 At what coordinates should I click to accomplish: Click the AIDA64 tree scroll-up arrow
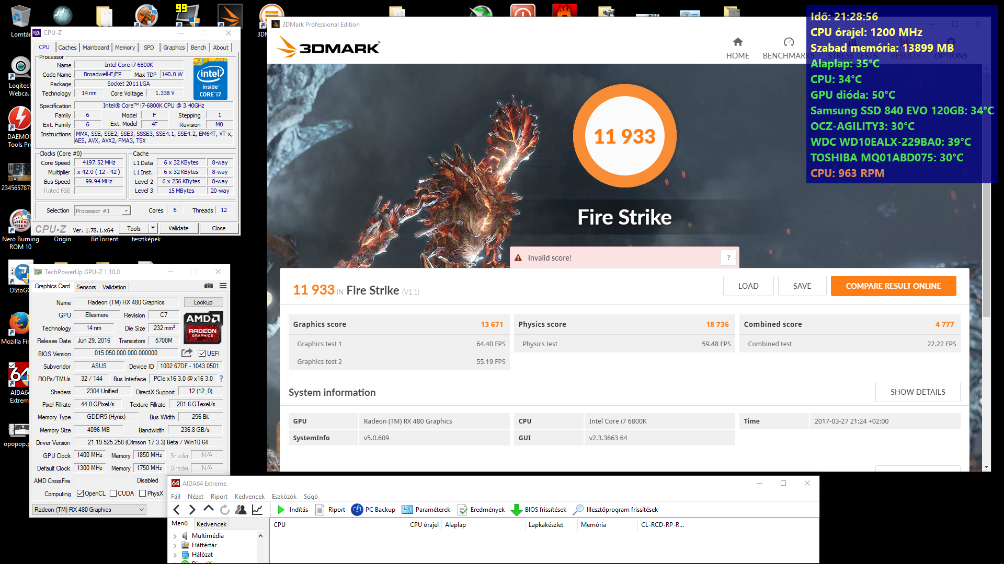(x=260, y=536)
